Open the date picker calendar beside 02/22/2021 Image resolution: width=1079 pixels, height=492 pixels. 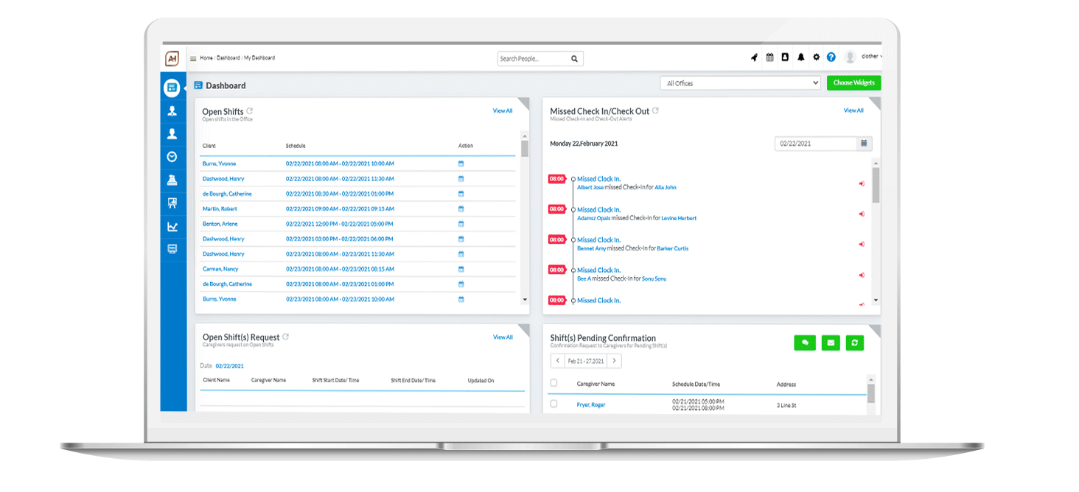pos(865,144)
